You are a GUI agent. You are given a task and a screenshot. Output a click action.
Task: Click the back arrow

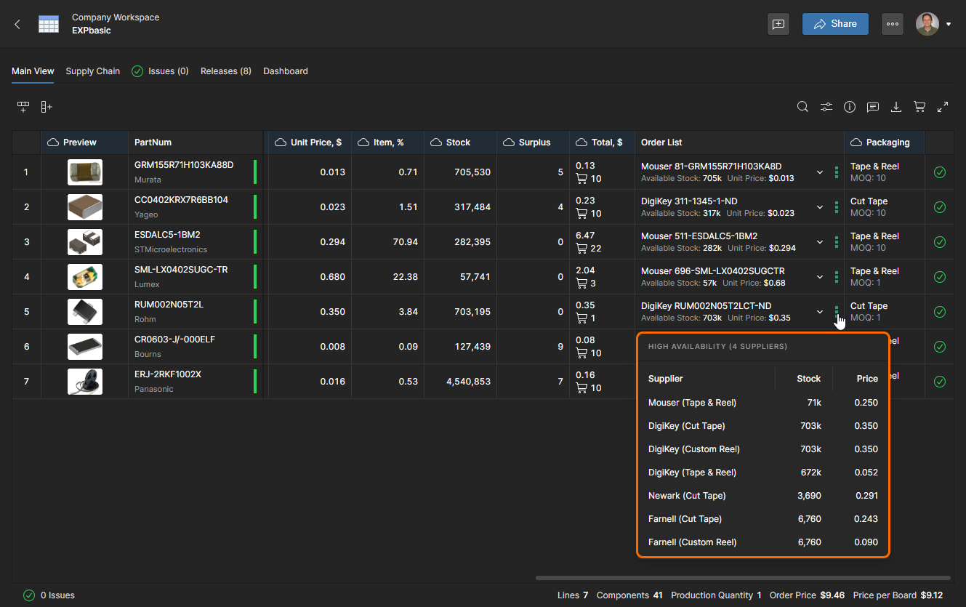[17, 24]
